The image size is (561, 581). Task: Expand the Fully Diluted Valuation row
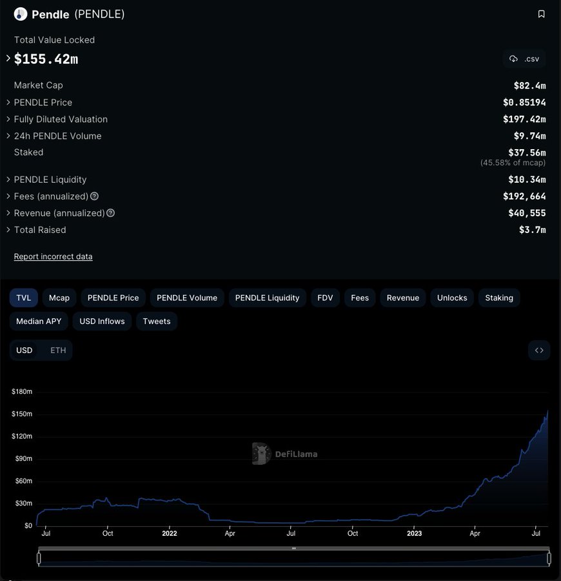8,119
